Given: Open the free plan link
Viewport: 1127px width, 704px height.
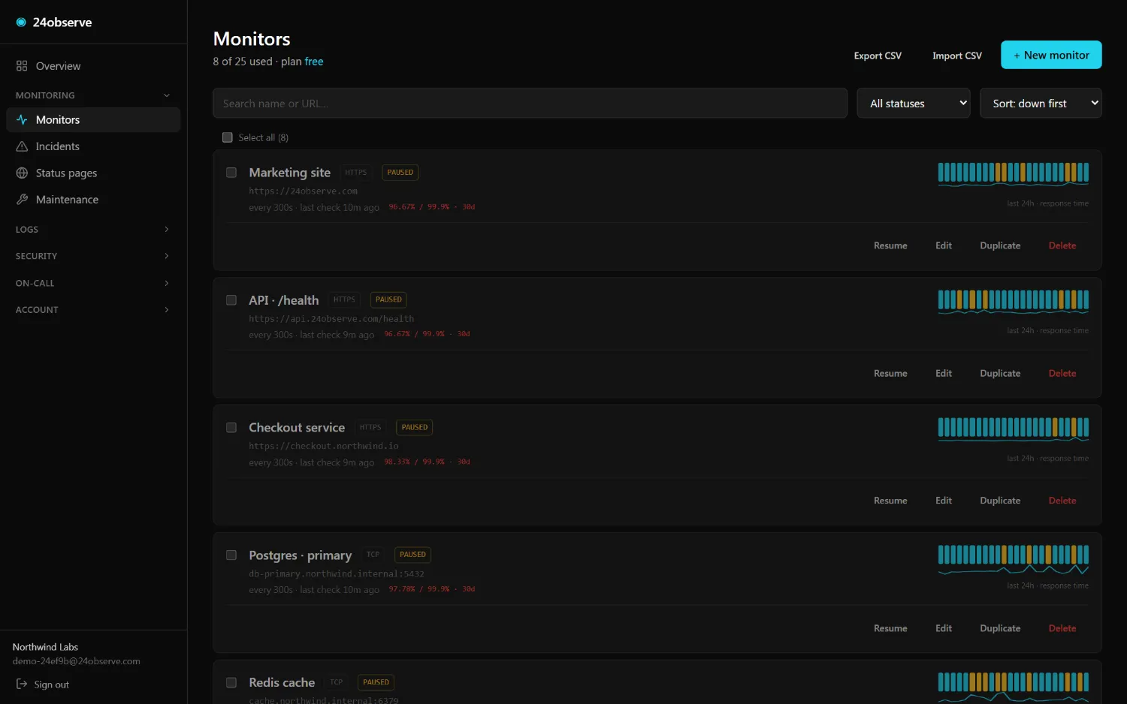Looking at the screenshot, I should coord(314,62).
